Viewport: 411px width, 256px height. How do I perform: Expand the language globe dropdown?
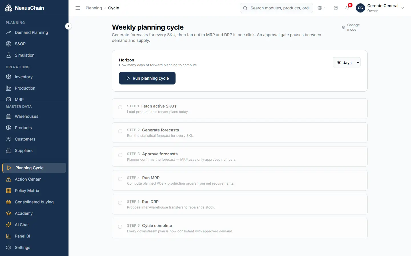pos(322,8)
